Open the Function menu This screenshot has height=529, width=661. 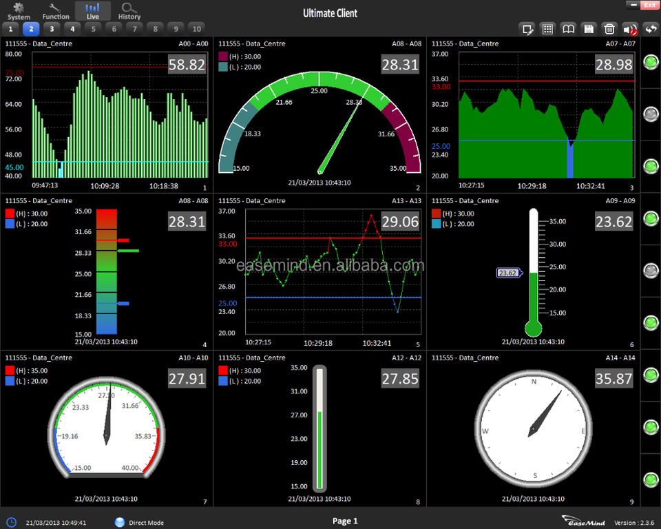click(56, 11)
